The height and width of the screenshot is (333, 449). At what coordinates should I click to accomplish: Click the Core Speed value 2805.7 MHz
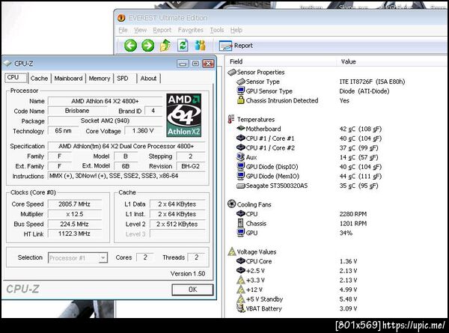(74, 204)
